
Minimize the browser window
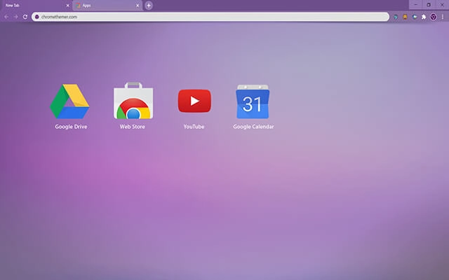click(415, 5)
